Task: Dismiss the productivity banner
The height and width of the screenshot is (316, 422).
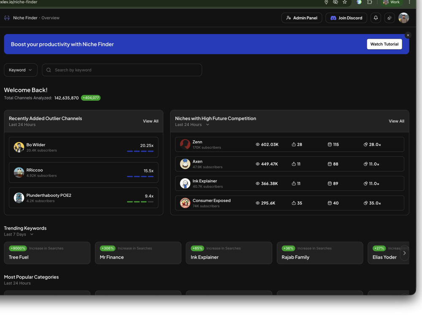Action: (408, 35)
